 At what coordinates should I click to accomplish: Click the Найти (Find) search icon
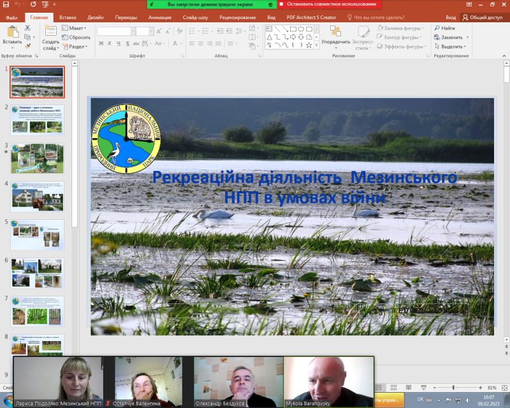pyautogui.click(x=437, y=28)
